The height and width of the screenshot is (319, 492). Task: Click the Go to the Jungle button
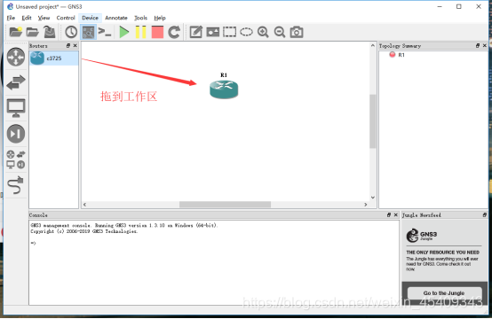tap(444, 293)
